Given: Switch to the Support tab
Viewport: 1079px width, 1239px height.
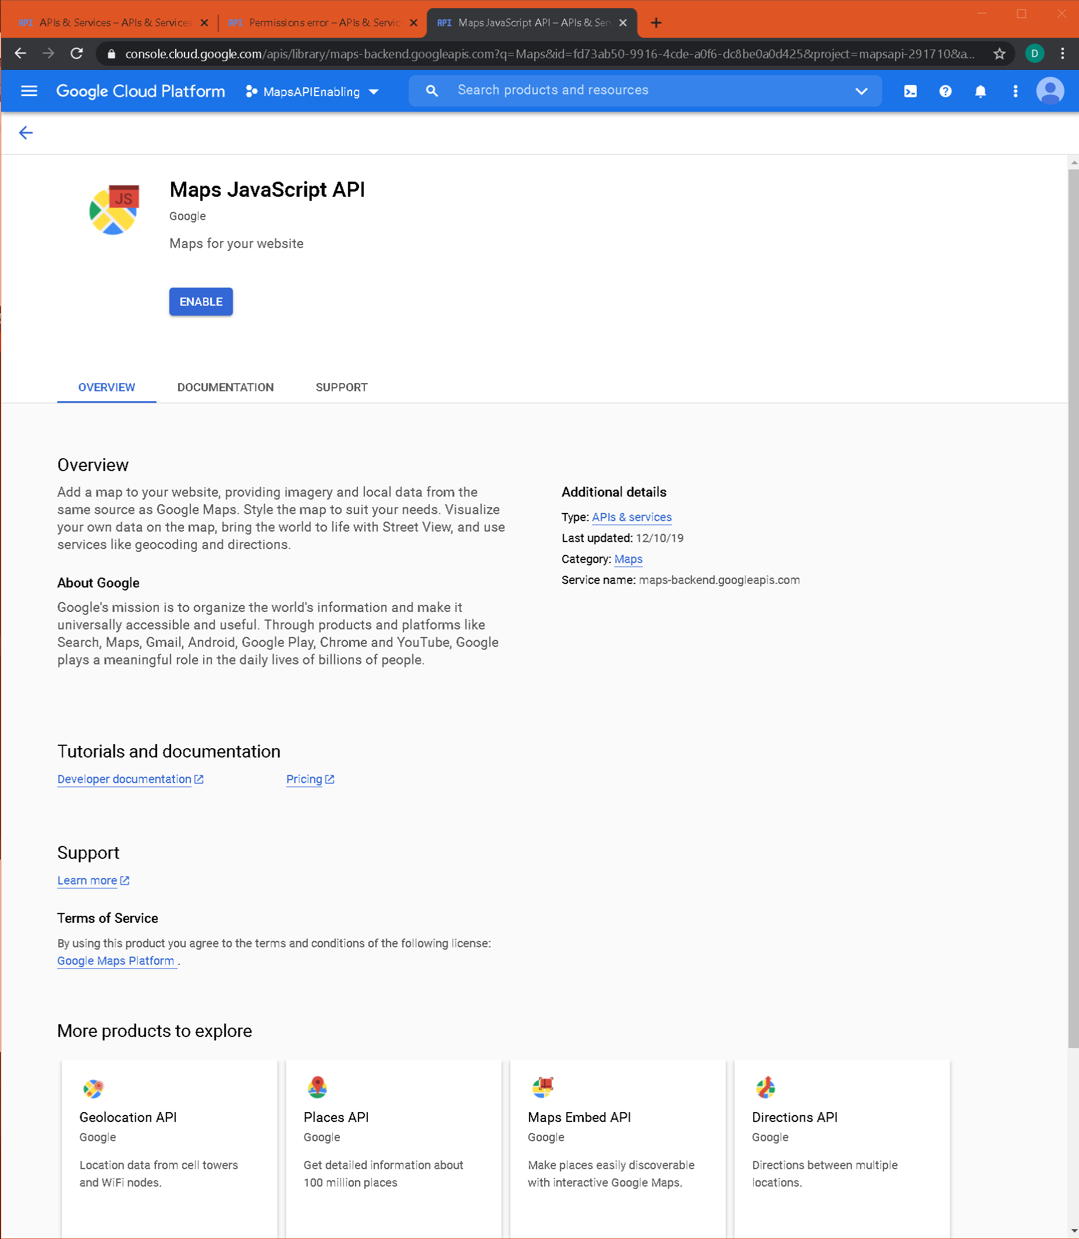Looking at the screenshot, I should click(x=342, y=387).
